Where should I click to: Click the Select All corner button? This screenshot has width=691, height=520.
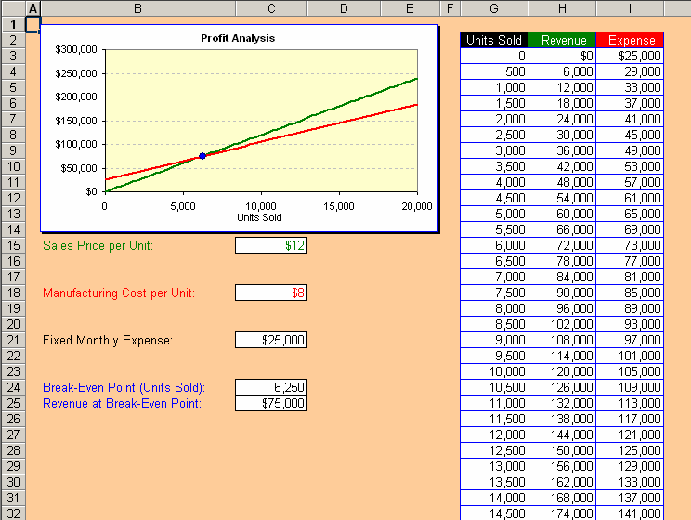coord(13,8)
